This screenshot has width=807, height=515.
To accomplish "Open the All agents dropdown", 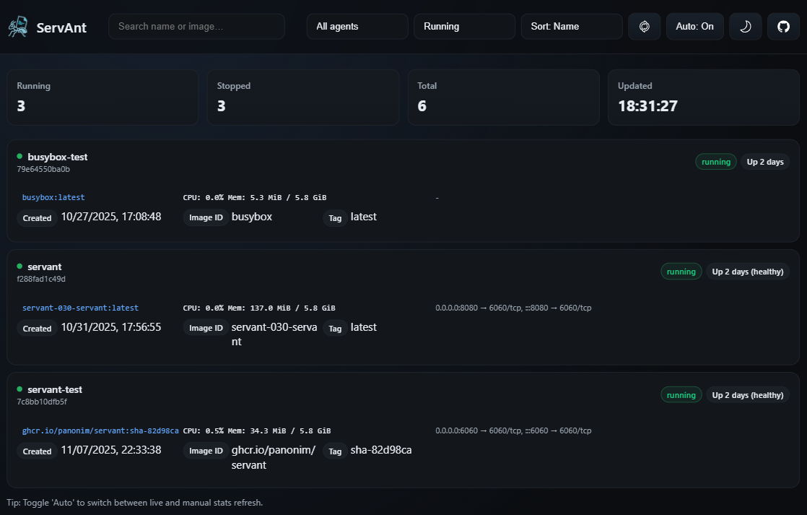I will tap(357, 27).
